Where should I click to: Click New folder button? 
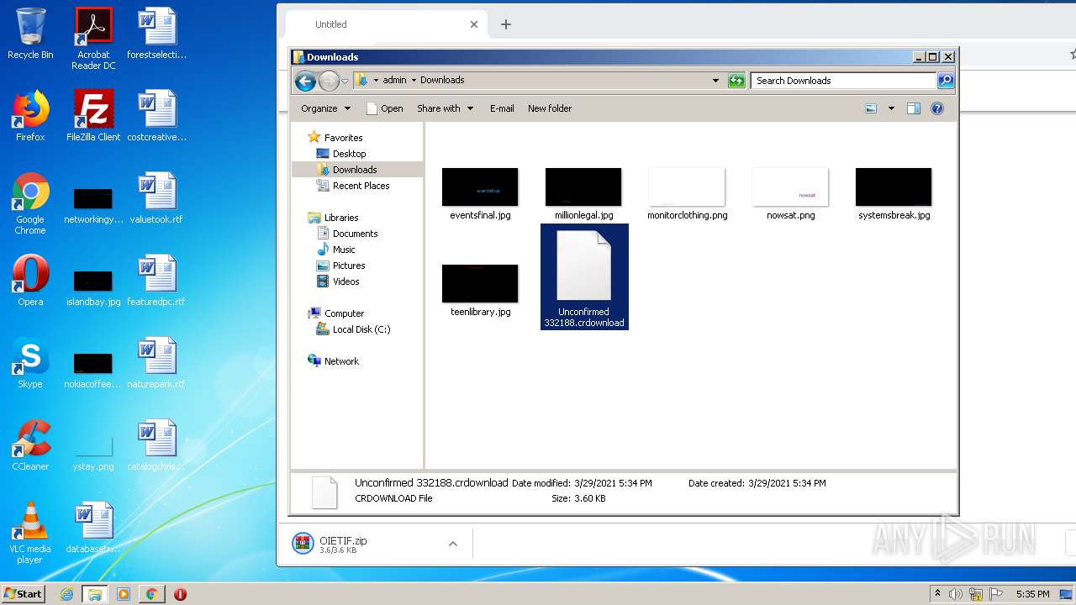(x=550, y=108)
